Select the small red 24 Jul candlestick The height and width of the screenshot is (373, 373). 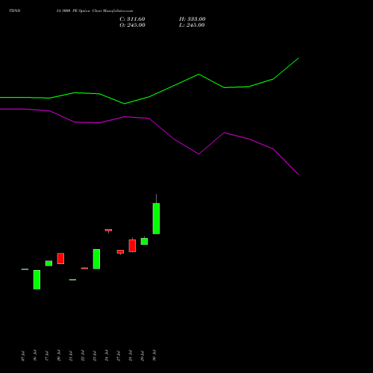pos(108,231)
